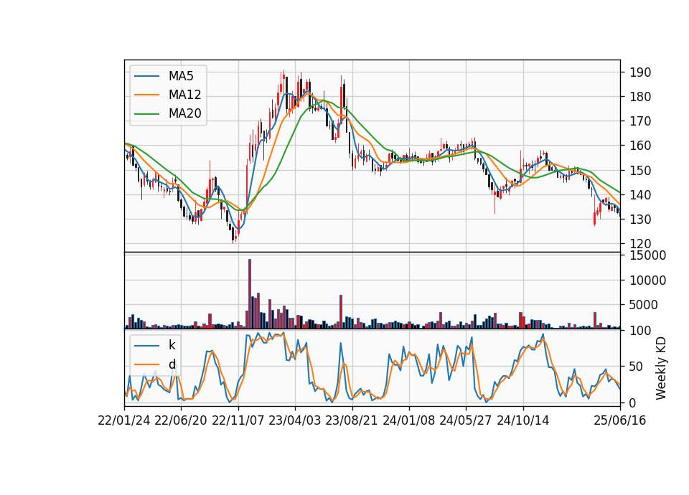This screenshot has width=689, height=495.
Task: Click the MA5 legend label
Action: point(181,76)
